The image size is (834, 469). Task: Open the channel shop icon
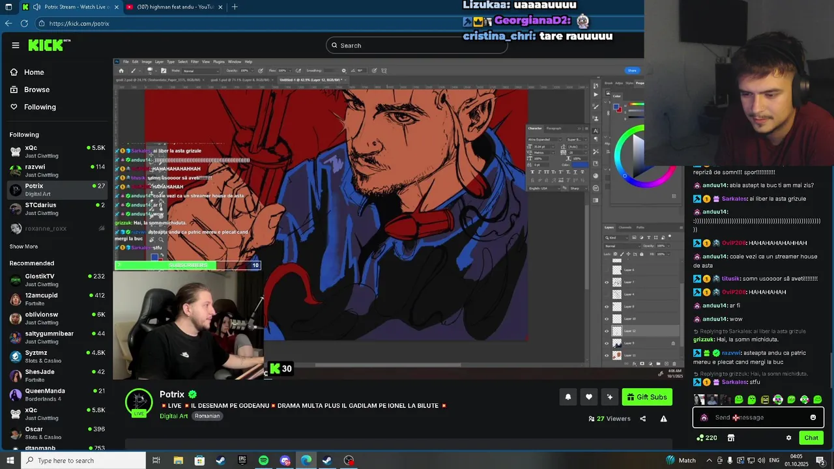[731, 438]
